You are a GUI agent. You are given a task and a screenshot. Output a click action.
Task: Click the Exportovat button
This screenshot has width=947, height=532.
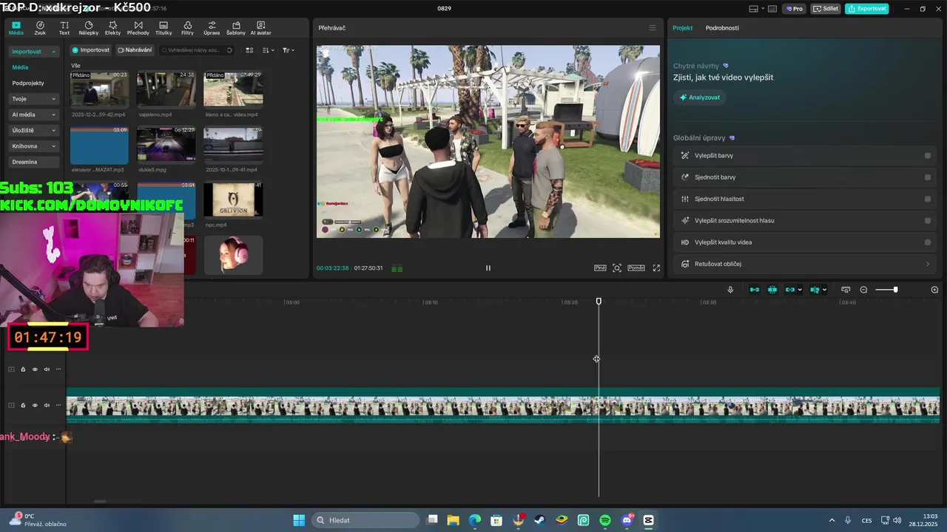pyautogui.click(x=866, y=9)
